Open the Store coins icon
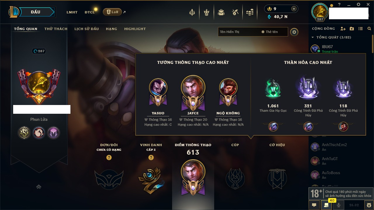Screen dimensions: 374x210 point(250,12)
